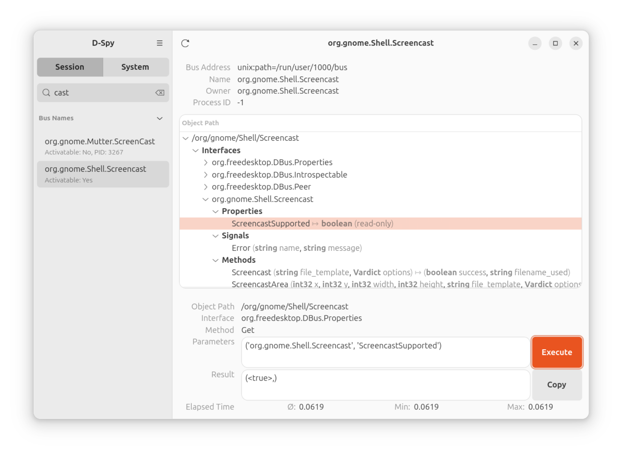The image size is (623, 456).
Task: Click the average elapsed time Ø 0.0619
Action: click(x=311, y=407)
